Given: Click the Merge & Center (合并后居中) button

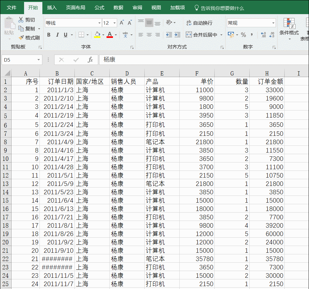Looking at the screenshot, I should [202, 35].
